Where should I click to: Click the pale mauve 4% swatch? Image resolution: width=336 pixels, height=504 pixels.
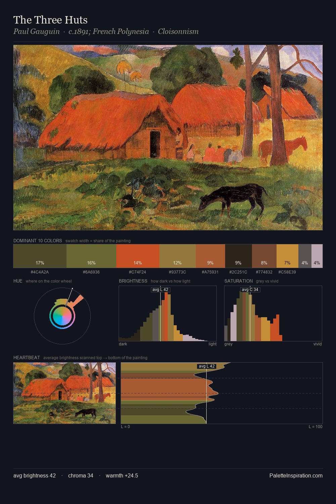click(x=317, y=256)
